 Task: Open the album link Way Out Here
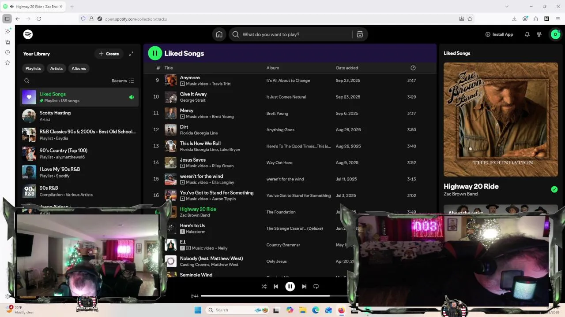click(279, 163)
